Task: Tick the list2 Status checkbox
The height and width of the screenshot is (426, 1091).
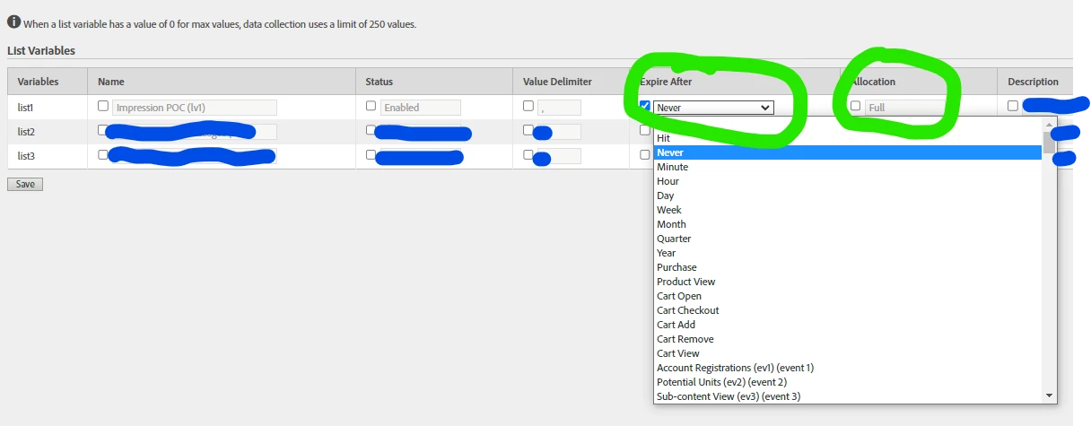Action: [371, 130]
